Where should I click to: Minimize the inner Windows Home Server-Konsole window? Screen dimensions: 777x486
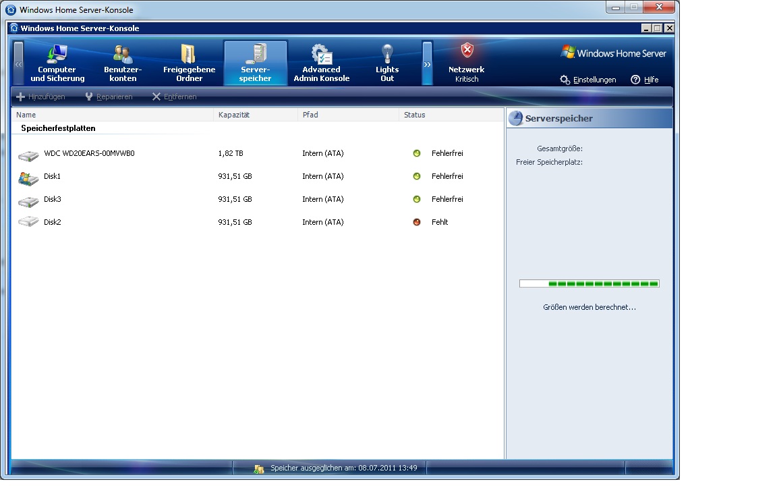pyautogui.click(x=645, y=28)
